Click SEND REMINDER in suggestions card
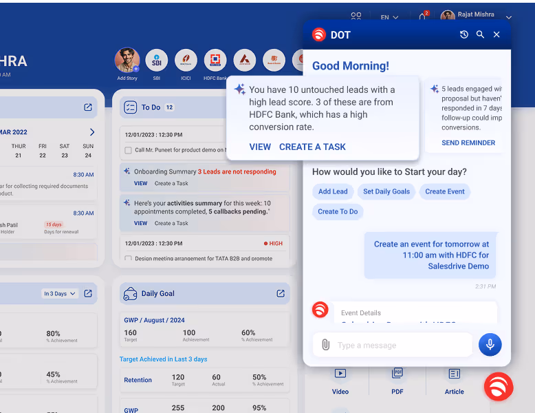Screen dimensions: 535x413 468,142
